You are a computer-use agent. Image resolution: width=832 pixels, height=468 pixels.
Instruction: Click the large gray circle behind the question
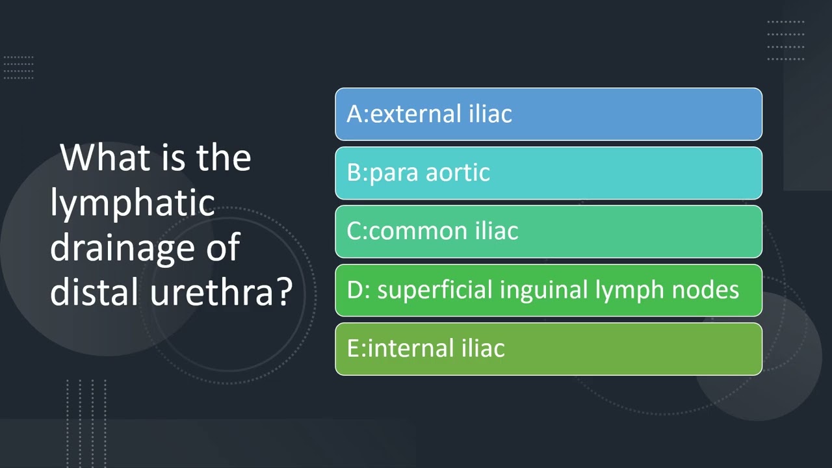pos(97,260)
